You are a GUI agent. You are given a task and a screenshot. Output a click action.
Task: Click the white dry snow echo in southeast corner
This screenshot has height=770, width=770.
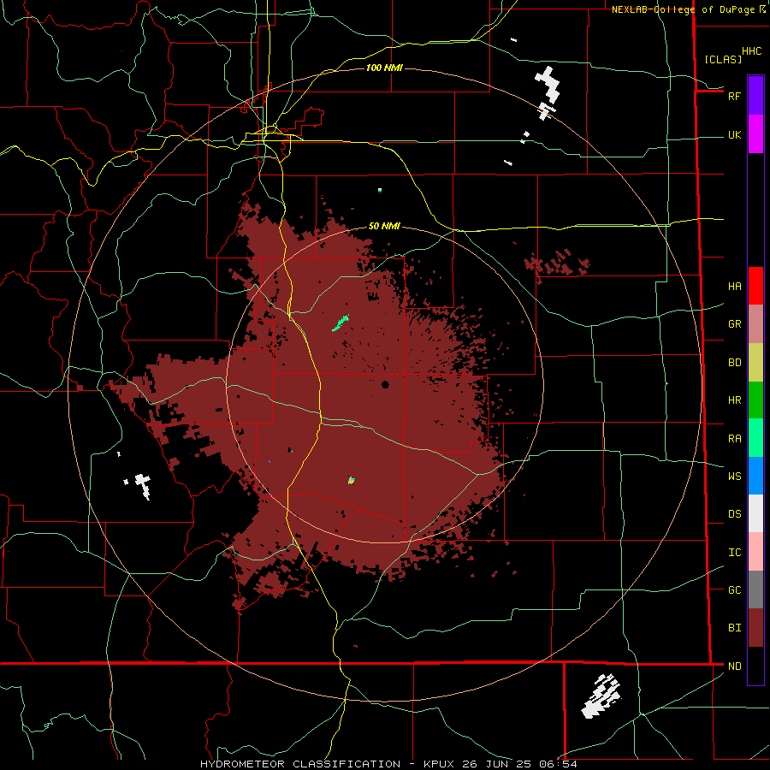[601, 696]
